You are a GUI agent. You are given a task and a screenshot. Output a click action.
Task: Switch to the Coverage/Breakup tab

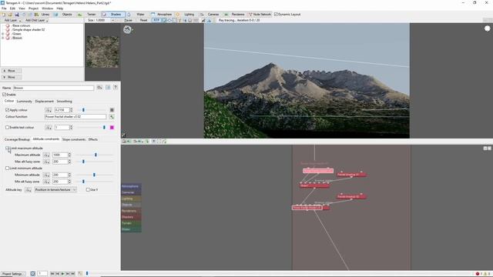pos(17,139)
